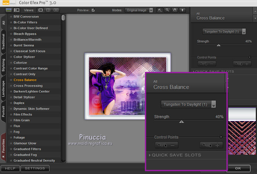257x174 pixels.
Task: Open the All filters tab
Action: coord(3,22)
